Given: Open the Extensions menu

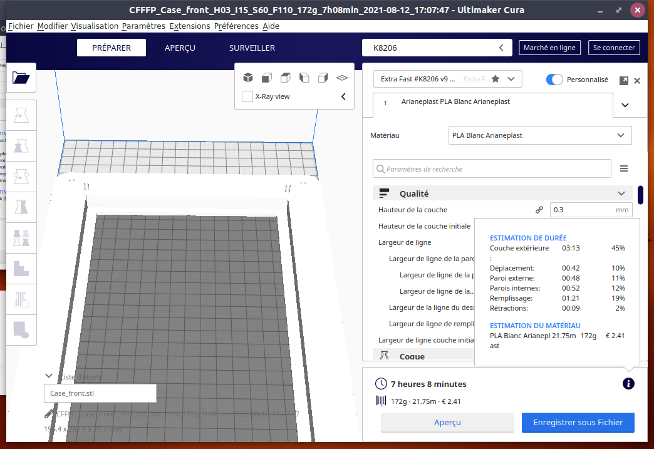Looking at the screenshot, I should 189,26.
